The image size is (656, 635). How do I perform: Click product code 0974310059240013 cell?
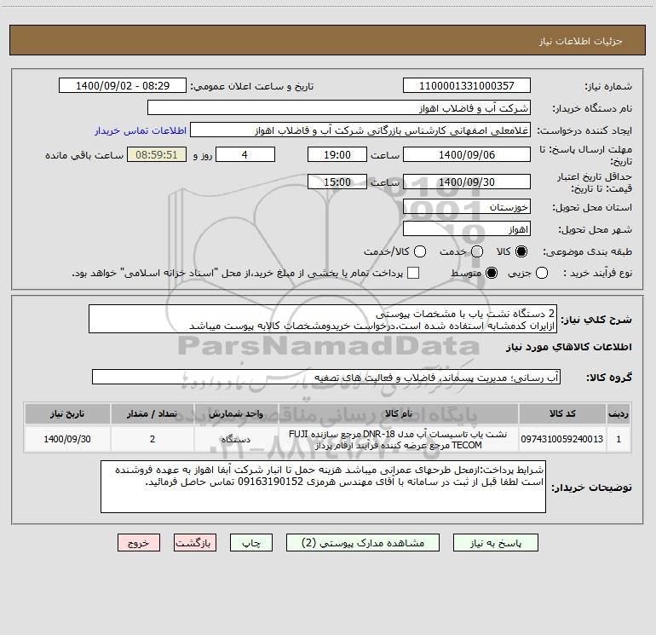[562, 439]
